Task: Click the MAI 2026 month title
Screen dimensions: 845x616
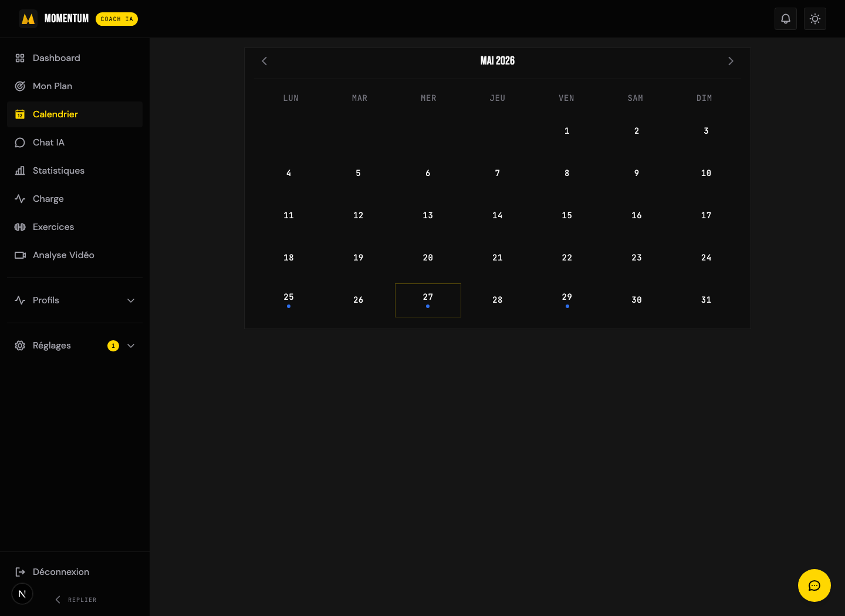Action: (x=498, y=60)
